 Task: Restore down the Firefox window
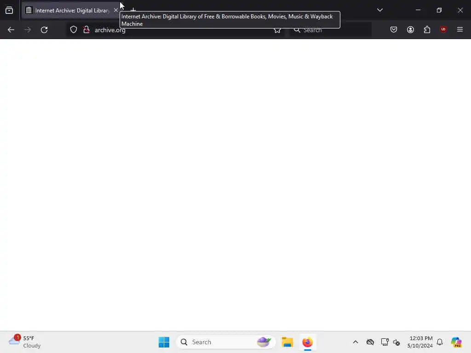pyautogui.click(x=439, y=10)
